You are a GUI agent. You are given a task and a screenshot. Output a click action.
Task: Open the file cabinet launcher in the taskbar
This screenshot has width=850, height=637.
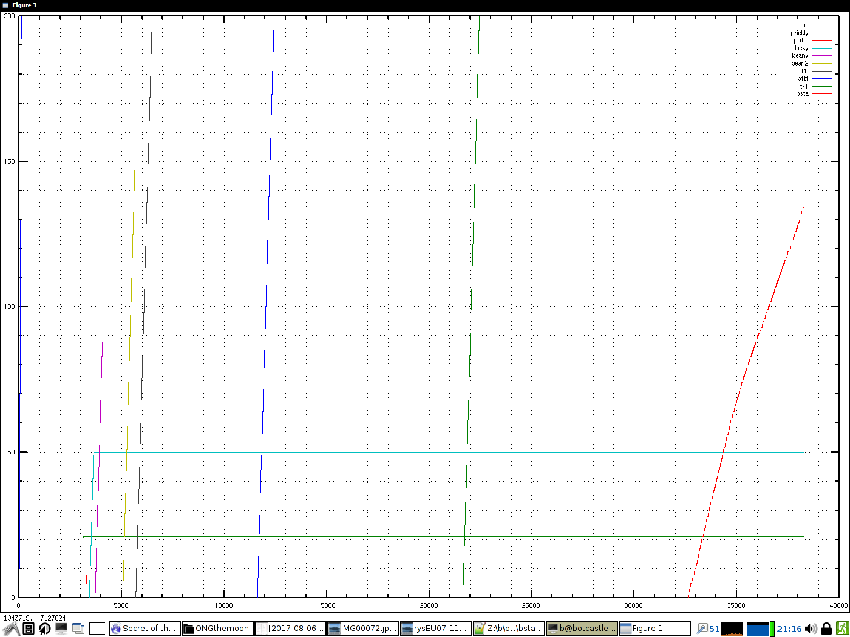(28, 629)
